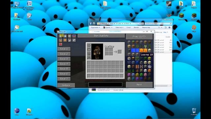The width and height of the screenshot is (211, 119).
Task: Click the Save 2 button
Action: (64, 54)
